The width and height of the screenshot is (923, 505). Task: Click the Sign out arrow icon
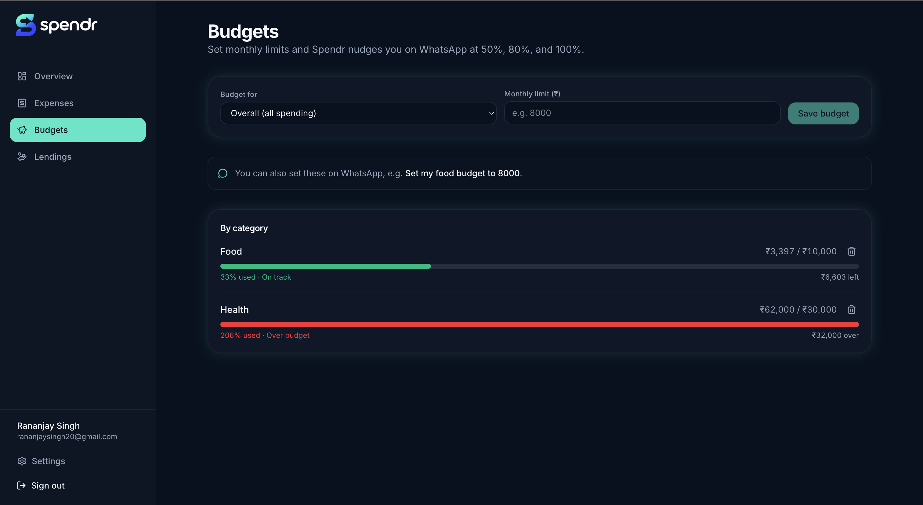(21, 485)
